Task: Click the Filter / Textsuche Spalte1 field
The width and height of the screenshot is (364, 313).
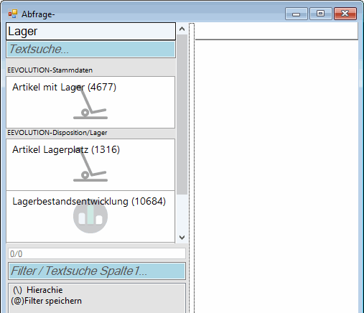Action: (97, 271)
